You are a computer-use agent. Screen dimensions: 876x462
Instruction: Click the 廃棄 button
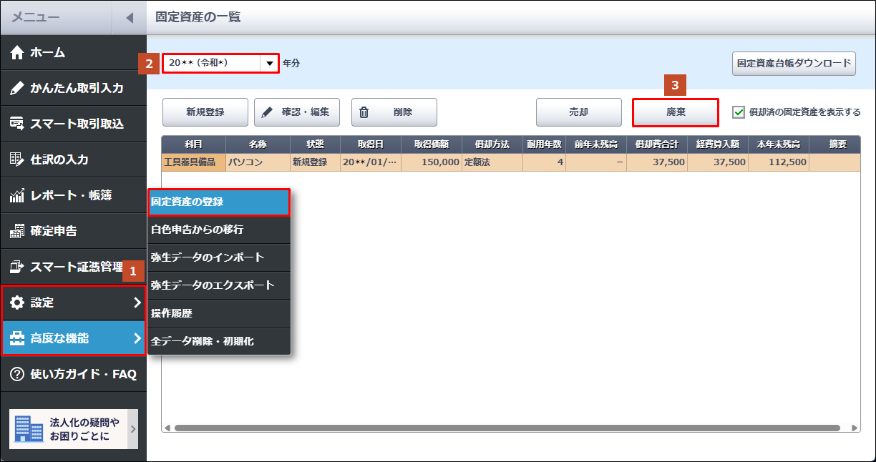676,112
